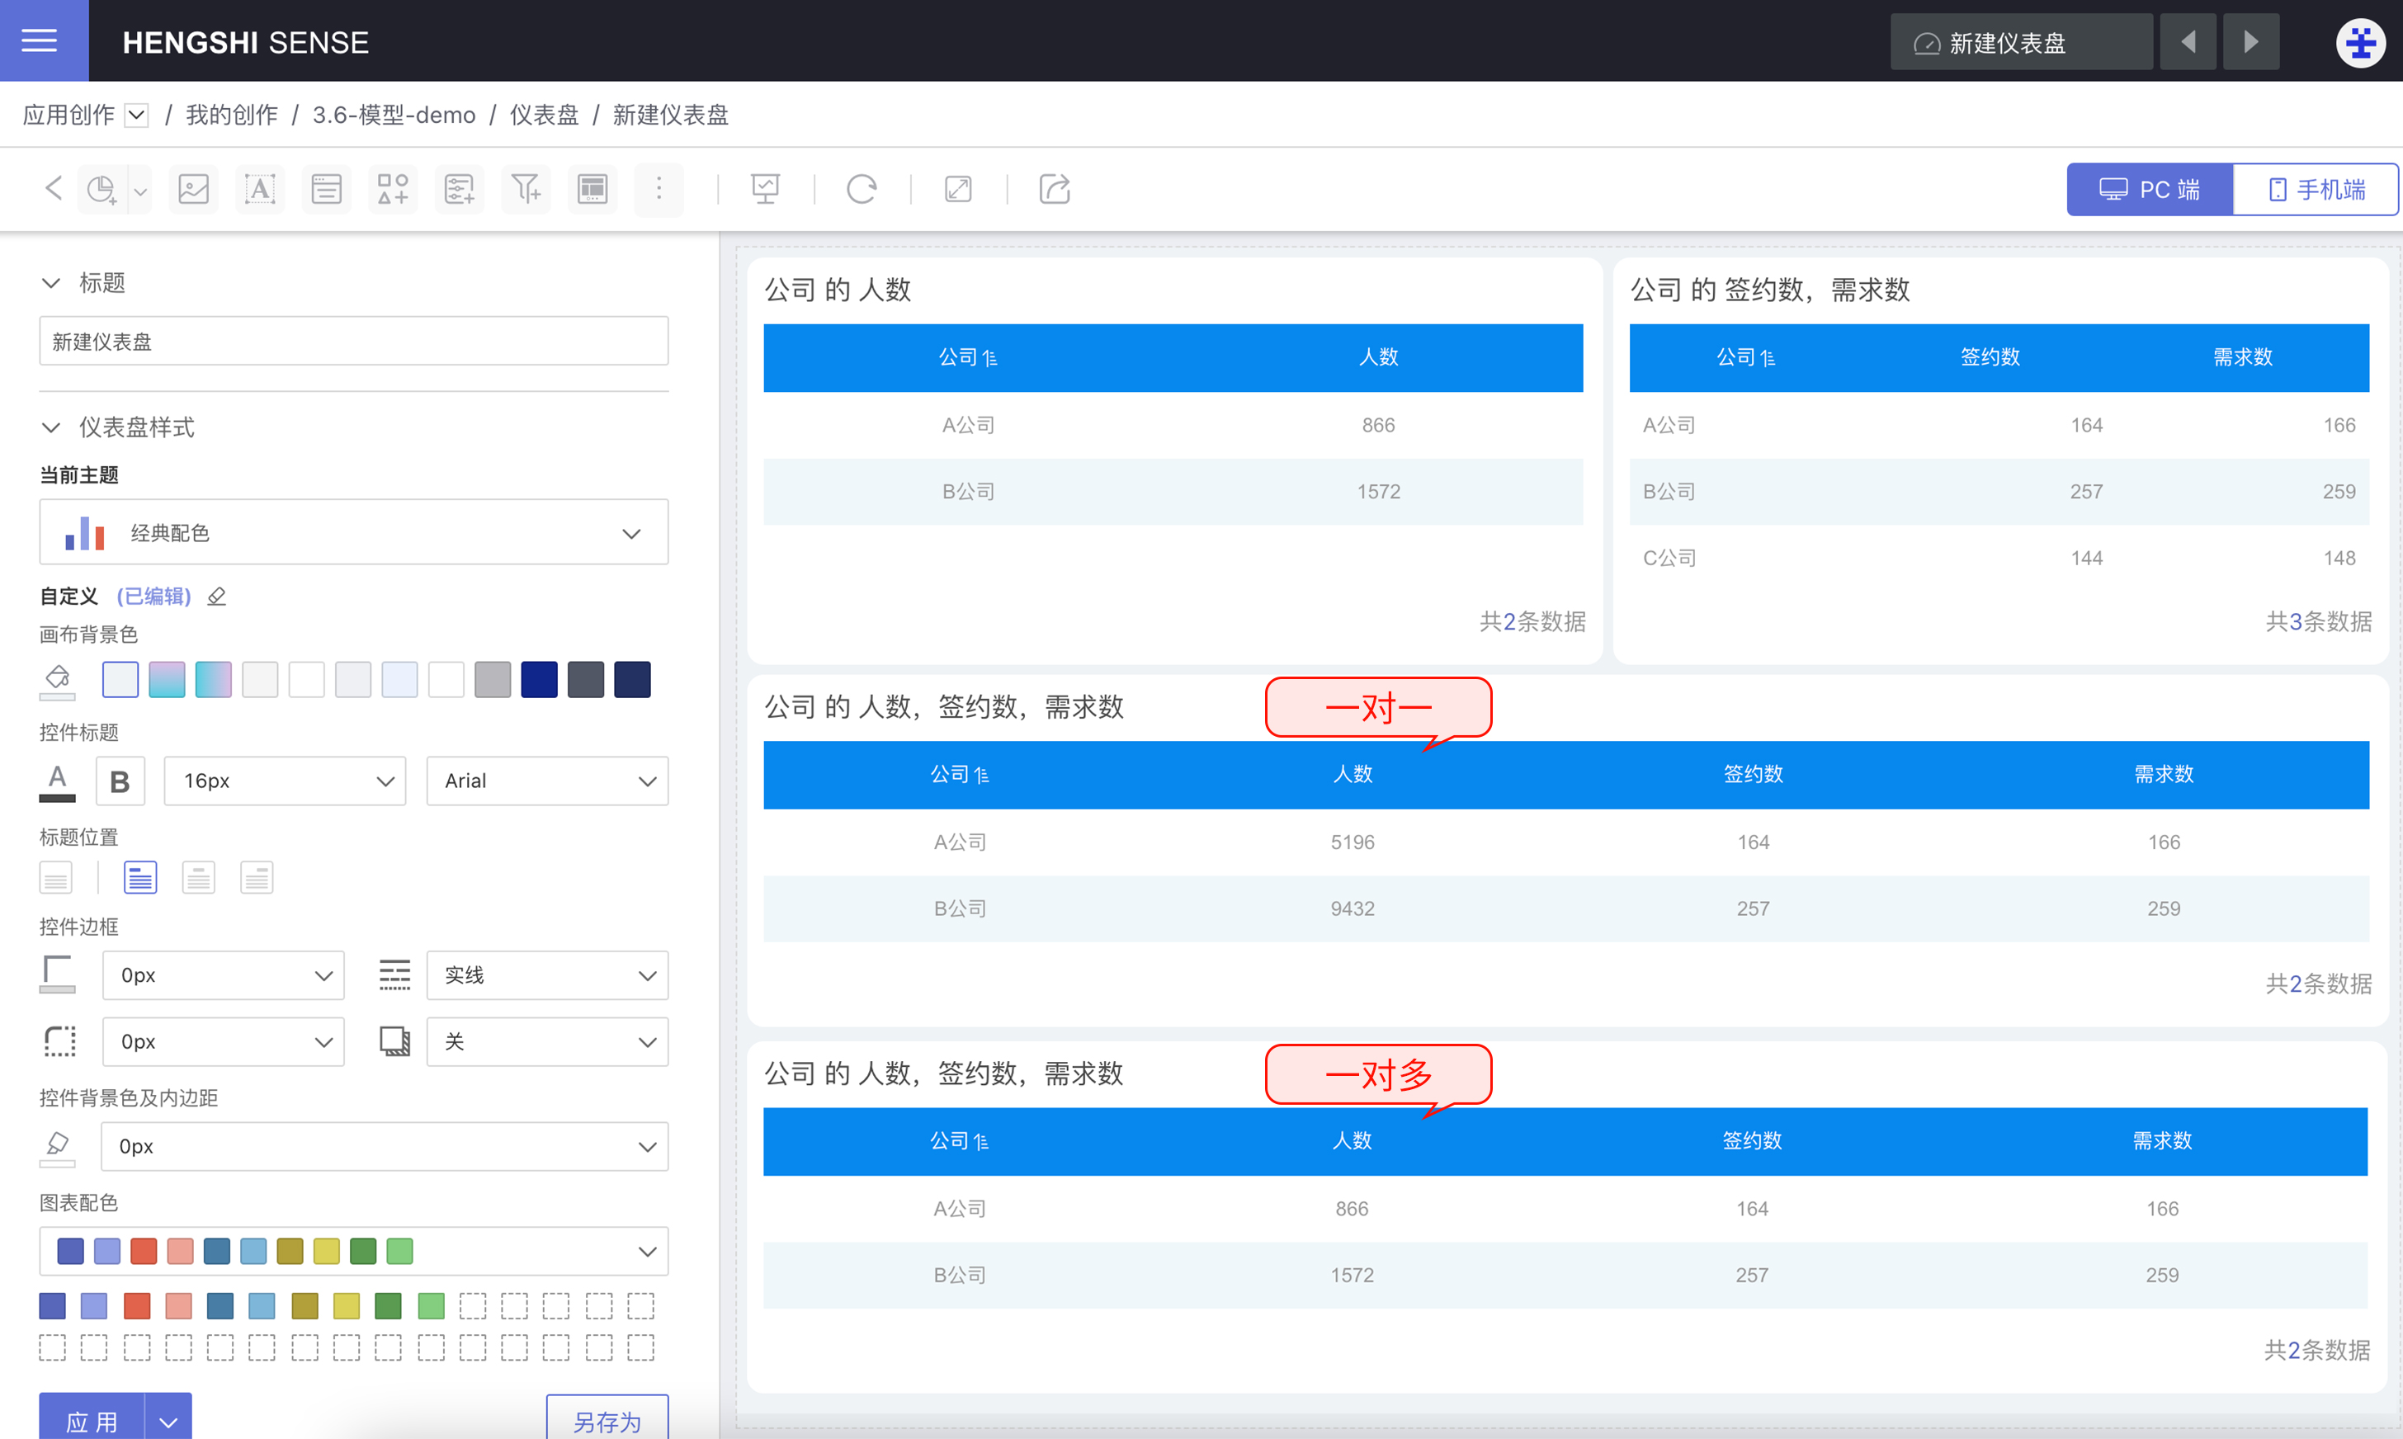The width and height of the screenshot is (2403, 1439).
Task: Choose the pink-teal gradient background swatch
Action: [167, 680]
